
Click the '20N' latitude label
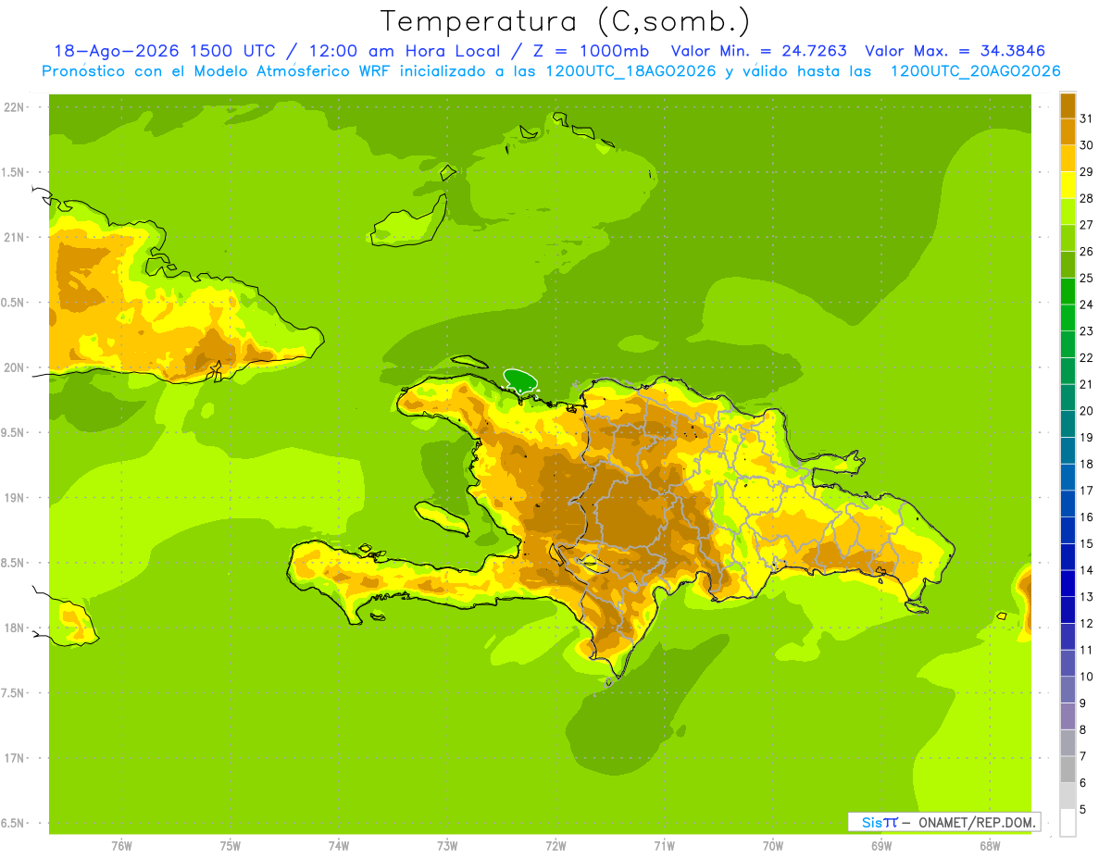[15, 367]
